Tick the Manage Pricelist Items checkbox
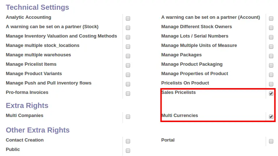 coord(128,65)
